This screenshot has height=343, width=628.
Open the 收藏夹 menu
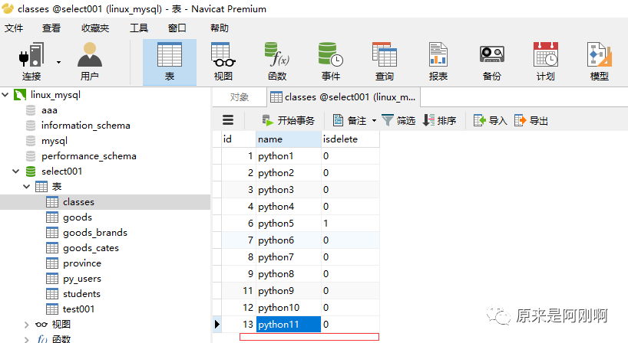click(95, 28)
